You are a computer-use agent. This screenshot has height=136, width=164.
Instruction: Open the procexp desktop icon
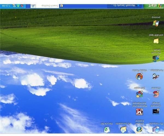[156, 23]
